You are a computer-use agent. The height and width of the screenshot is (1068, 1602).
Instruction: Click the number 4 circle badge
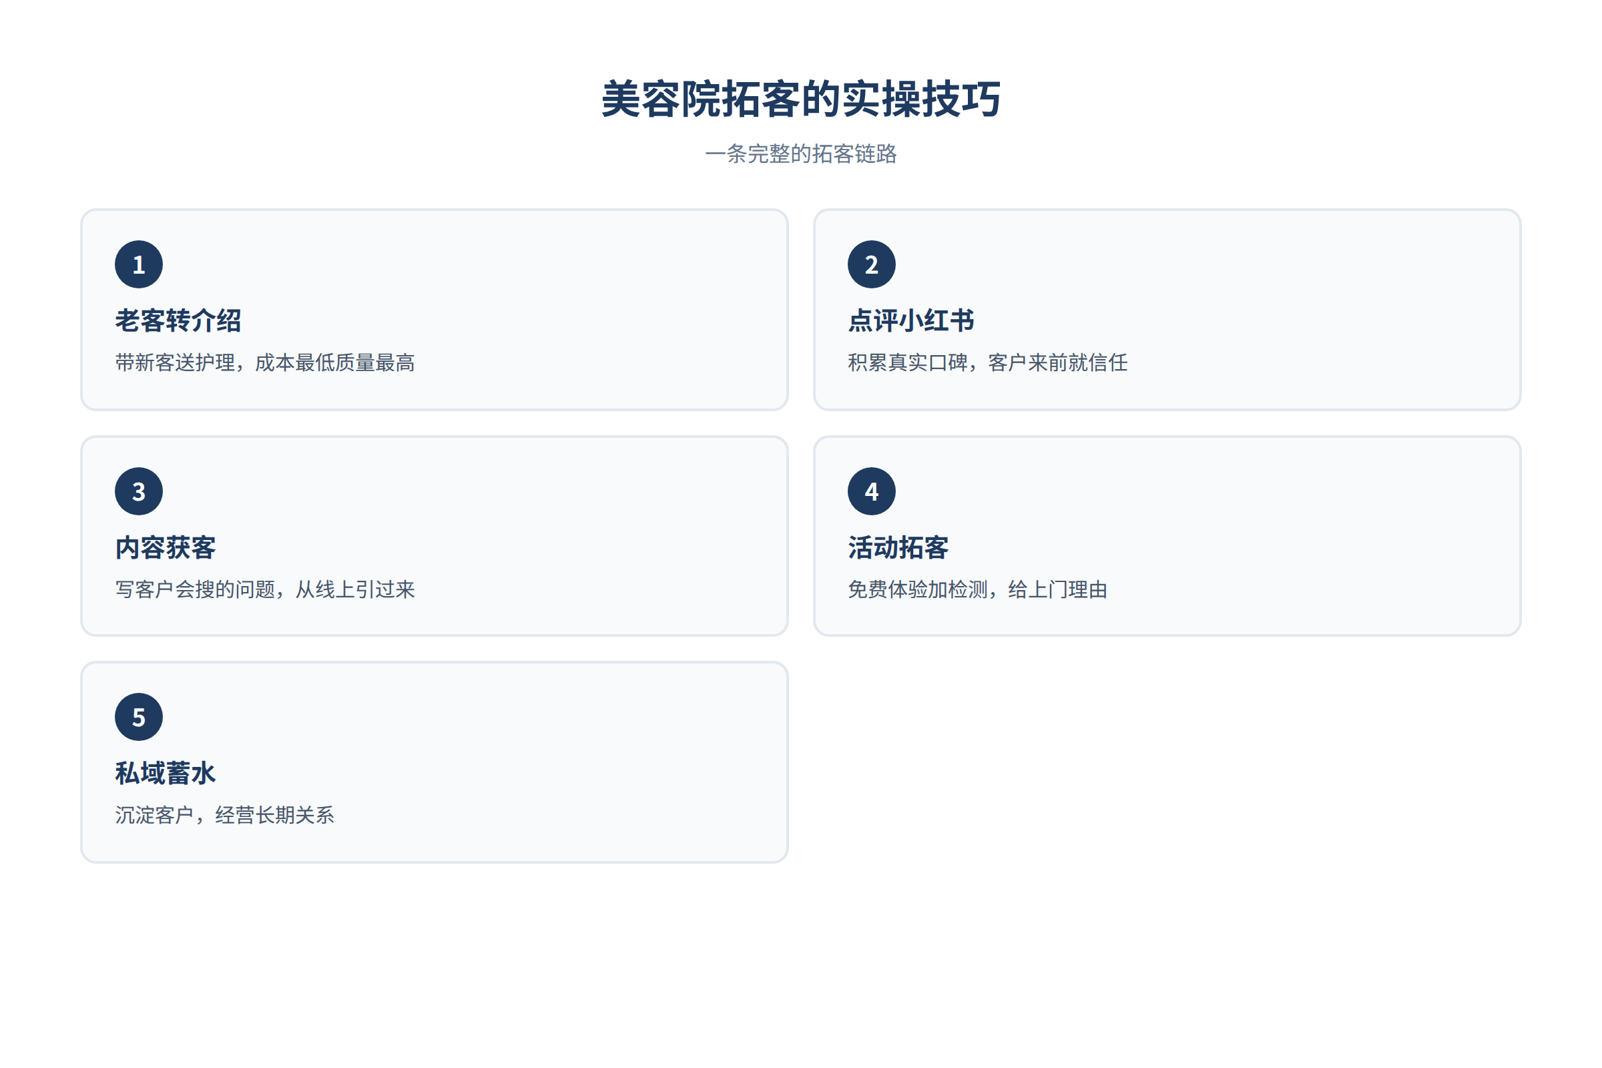pos(871,491)
